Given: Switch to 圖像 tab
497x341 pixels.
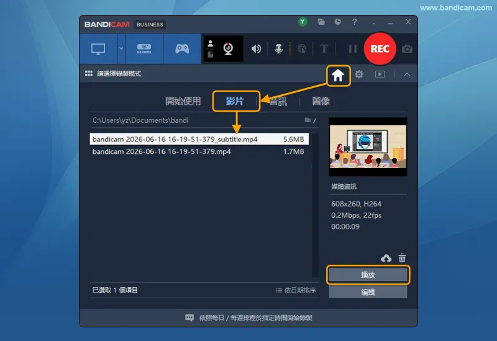Looking at the screenshot, I should click(321, 101).
